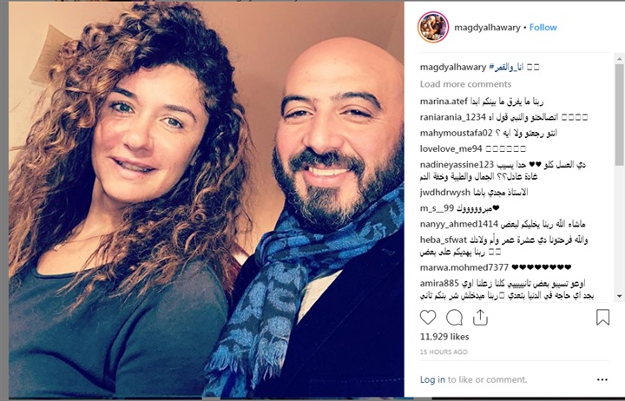Image resolution: width=625 pixels, height=401 pixels.
Task: Open commenter nadineyassine123's profile
Action: tap(457, 164)
